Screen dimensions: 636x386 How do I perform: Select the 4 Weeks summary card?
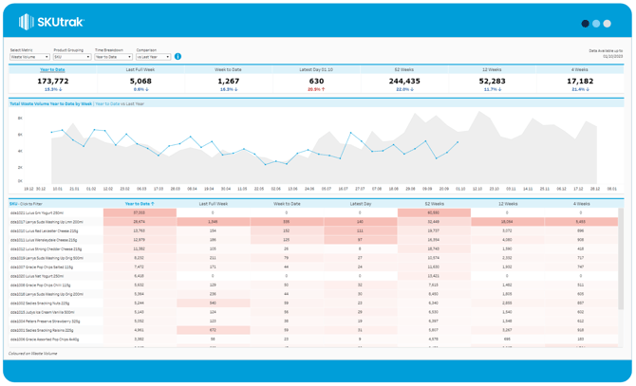[580, 69]
